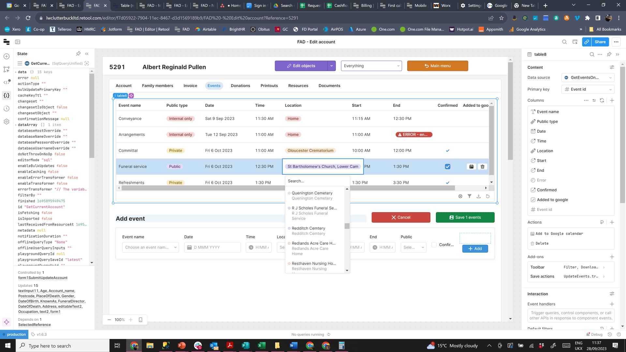Open the code panel icon in left sidebar

[x=7, y=82]
